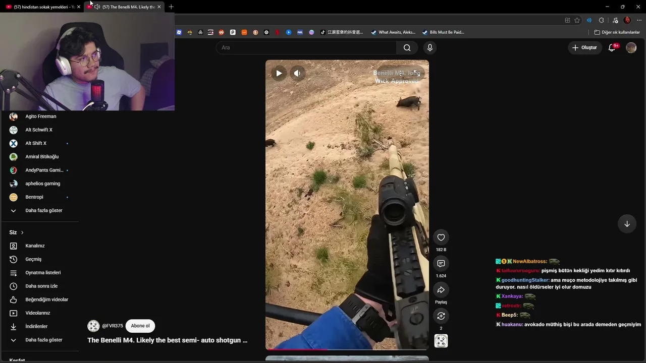646x363 pixels.
Task: Like the short with the heart icon
Action: click(441, 237)
